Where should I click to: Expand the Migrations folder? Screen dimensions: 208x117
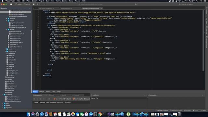pos(3,108)
